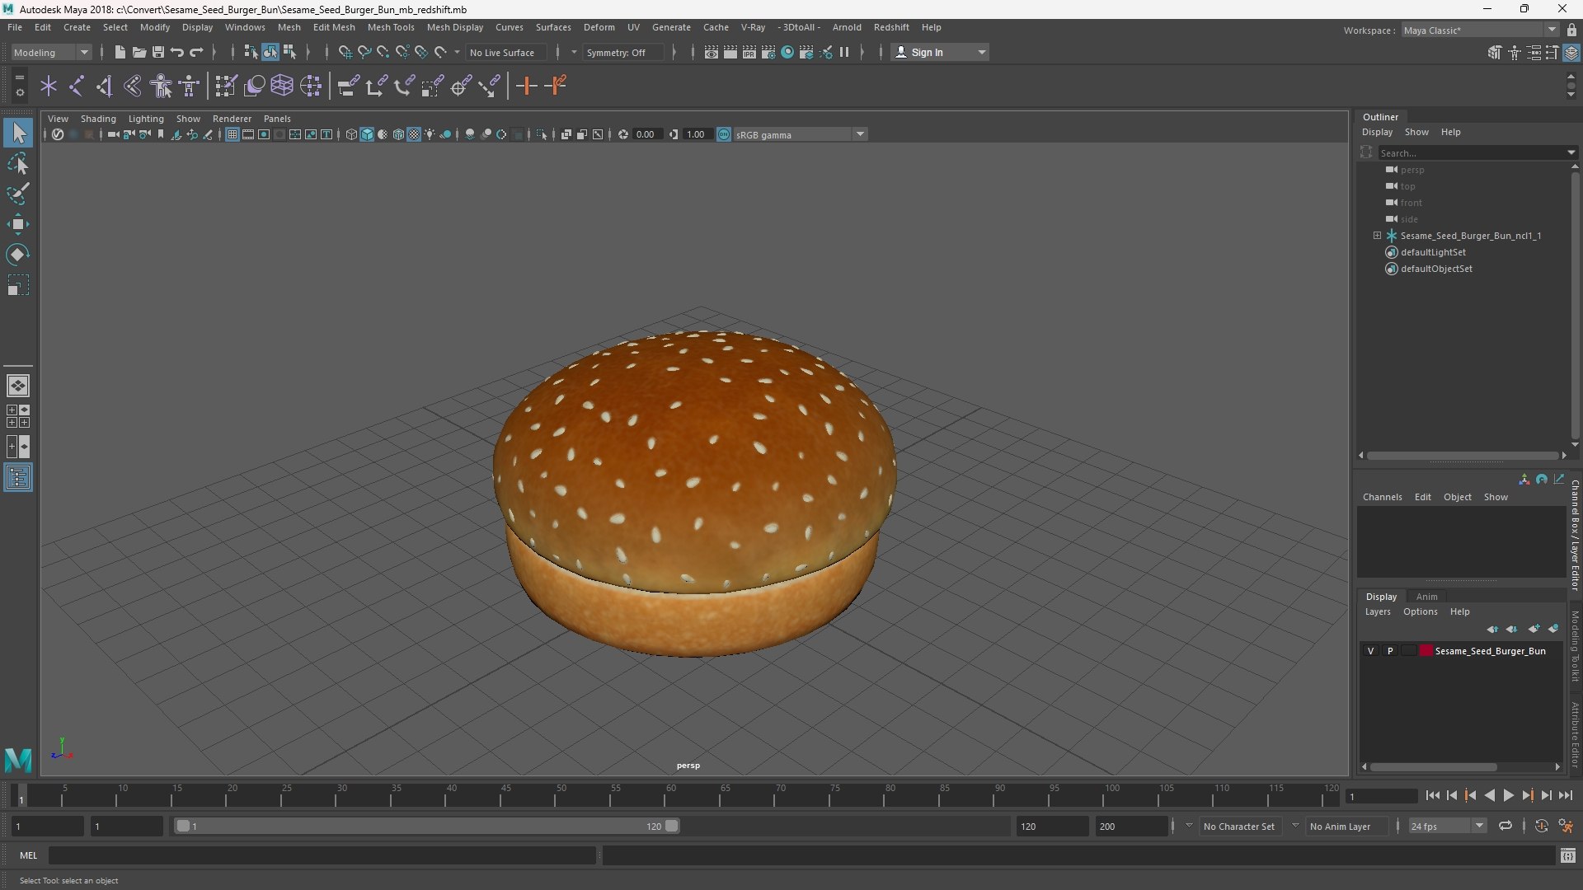Click the Outliner search field

tap(1472, 152)
